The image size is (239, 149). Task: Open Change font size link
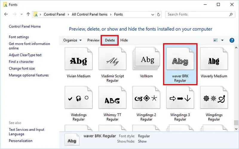(x=22, y=69)
